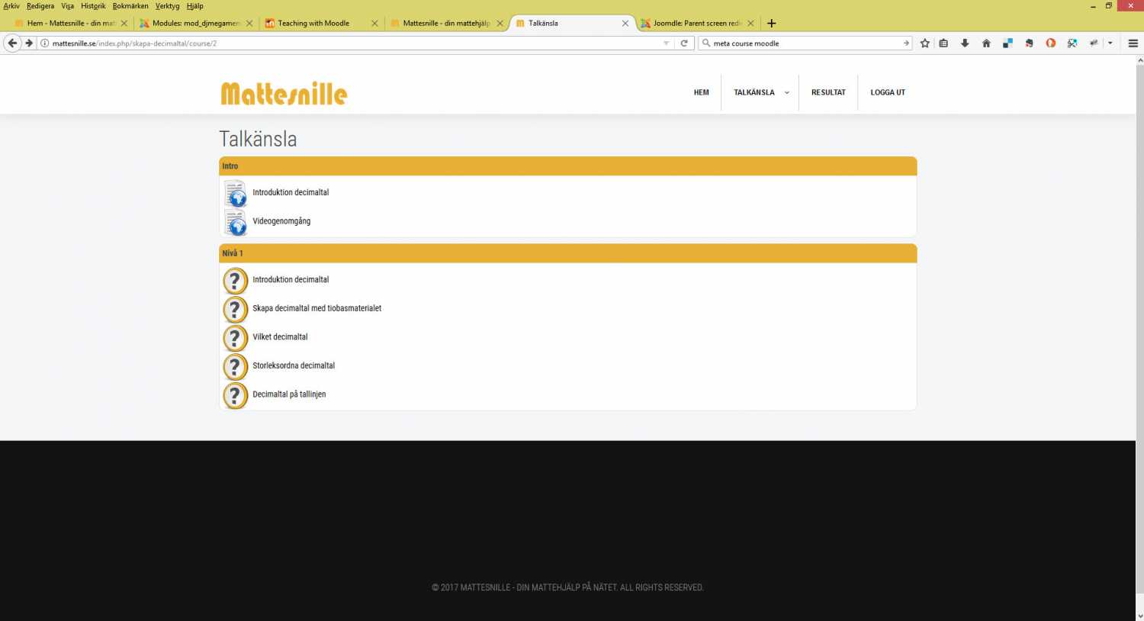
Task: Open the URL bar history dropdown arrow
Action: (667, 43)
